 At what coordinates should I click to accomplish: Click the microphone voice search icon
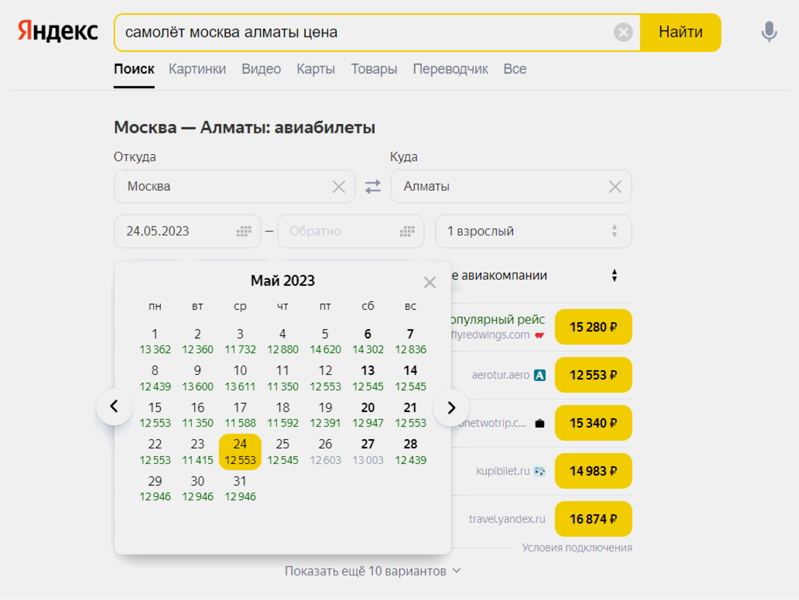click(768, 32)
